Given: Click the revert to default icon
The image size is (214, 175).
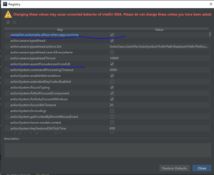Looking at the screenshot, I should tap(14, 22).
